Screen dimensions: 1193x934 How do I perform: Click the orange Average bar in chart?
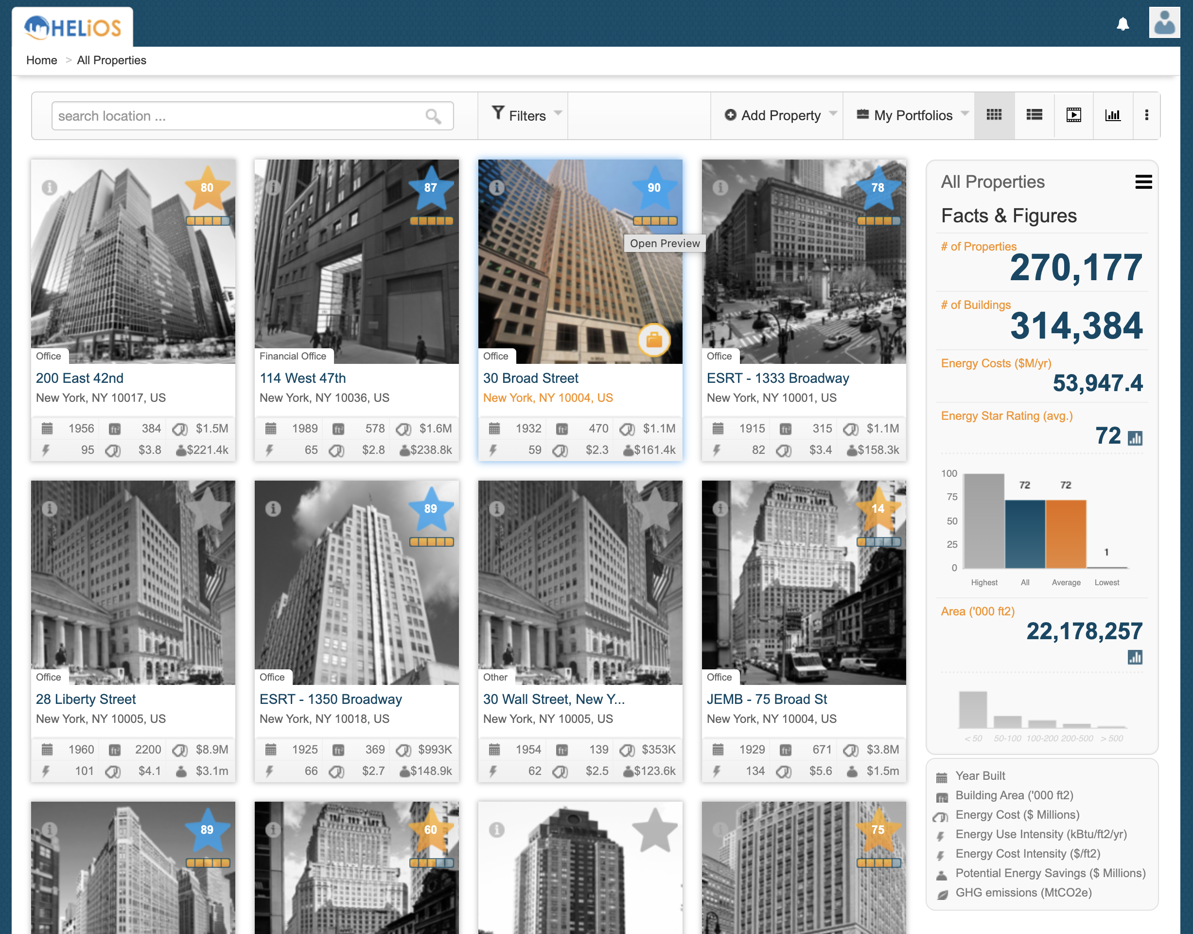tap(1066, 534)
